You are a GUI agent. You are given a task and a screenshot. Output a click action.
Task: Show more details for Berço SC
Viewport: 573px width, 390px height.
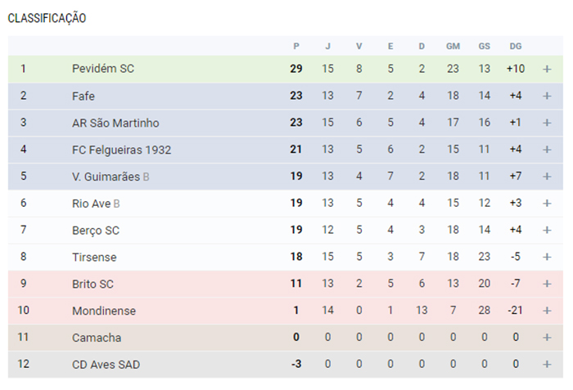pyautogui.click(x=547, y=230)
